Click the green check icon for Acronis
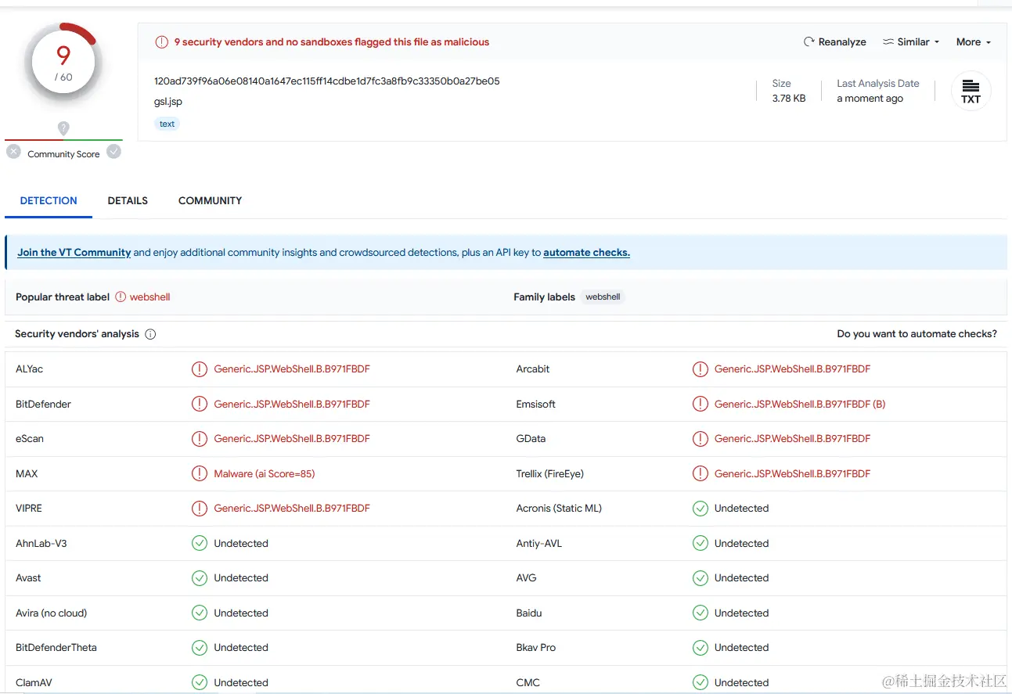The width and height of the screenshot is (1012, 694). click(x=700, y=509)
